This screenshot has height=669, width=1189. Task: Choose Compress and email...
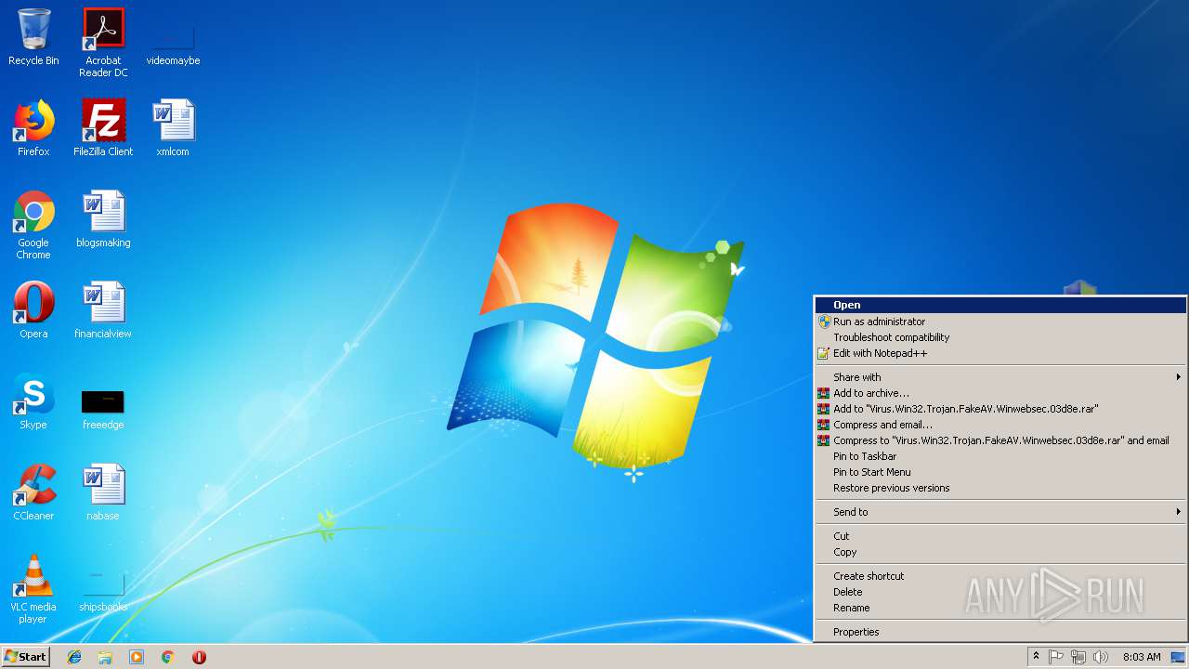(1000, 425)
